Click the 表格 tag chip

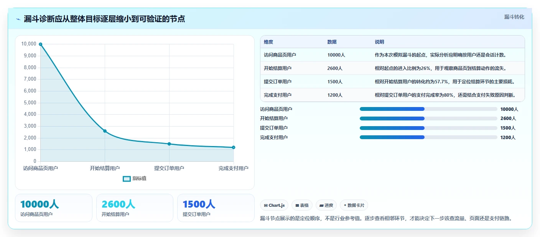(x=302, y=205)
